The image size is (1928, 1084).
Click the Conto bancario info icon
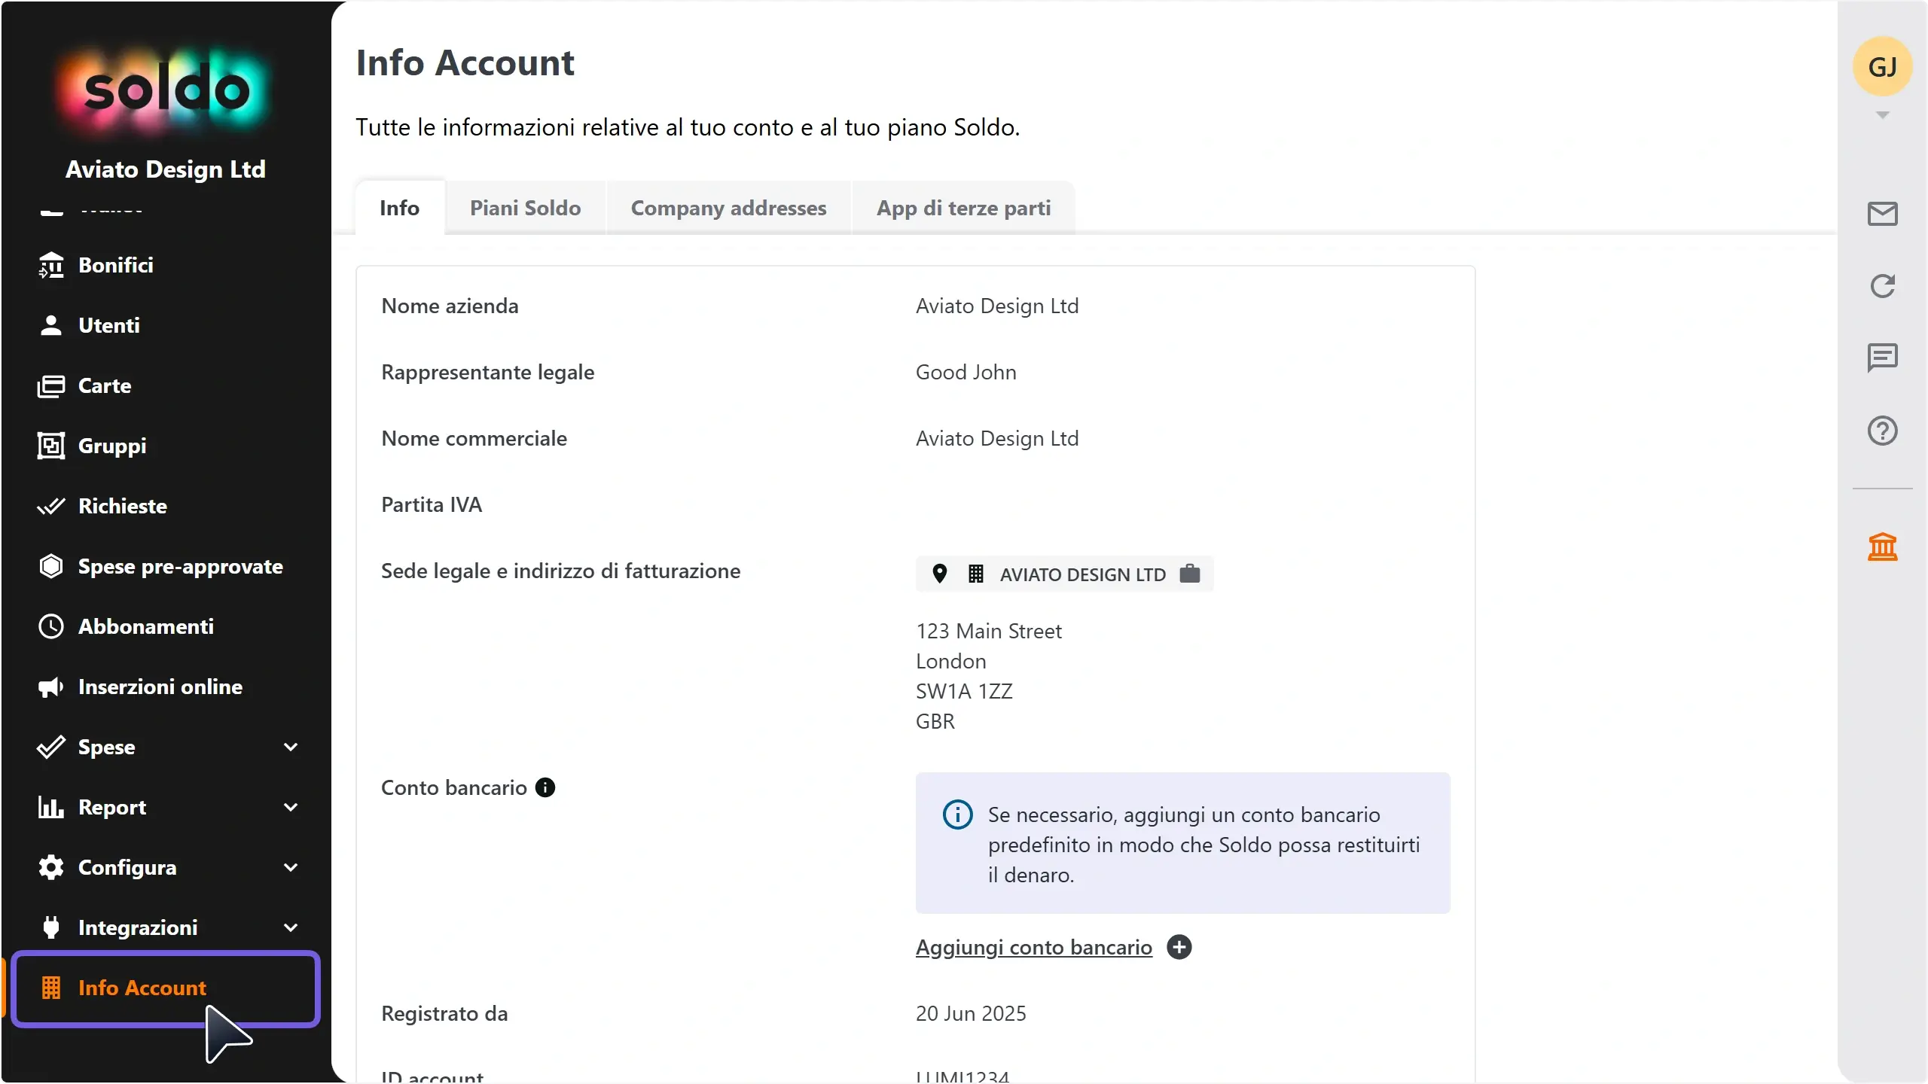point(545,787)
